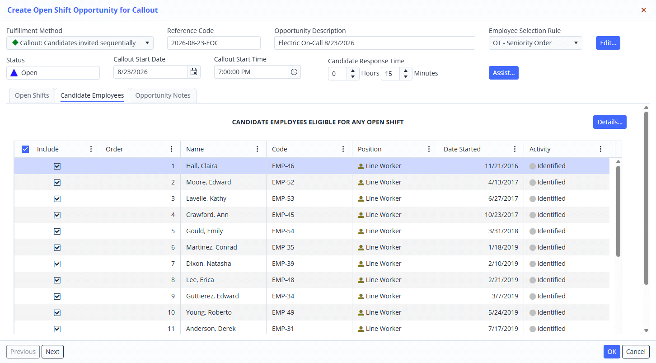Image resolution: width=656 pixels, height=363 pixels.
Task: Switch to the Opportunity Notes tab
Action: (x=163, y=95)
